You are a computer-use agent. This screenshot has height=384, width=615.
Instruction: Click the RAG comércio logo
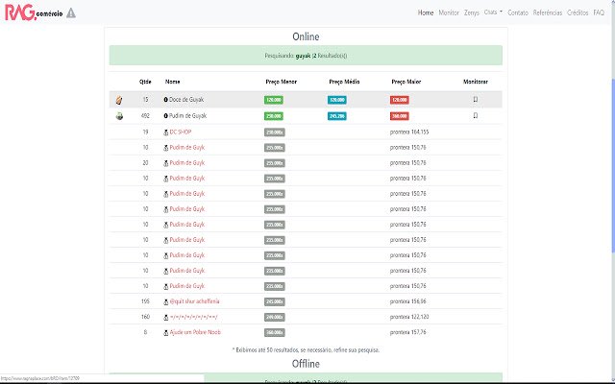[34, 12]
